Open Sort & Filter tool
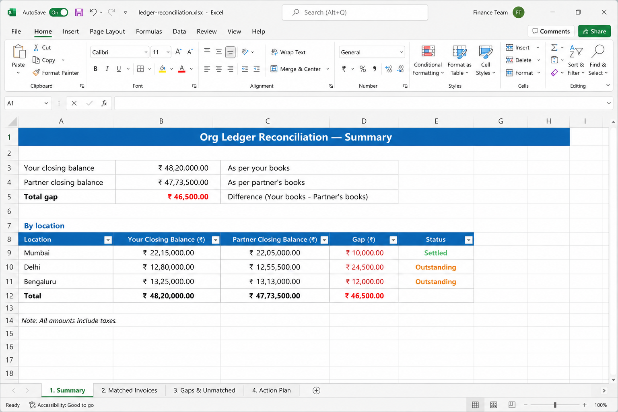The height and width of the screenshot is (412, 618). click(x=576, y=60)
